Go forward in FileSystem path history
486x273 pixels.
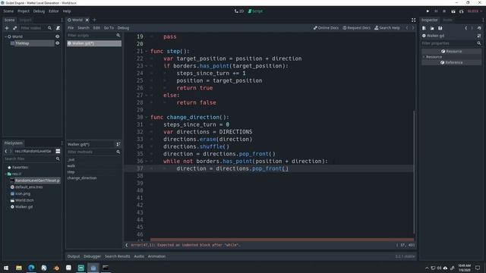tap(11, 151)
